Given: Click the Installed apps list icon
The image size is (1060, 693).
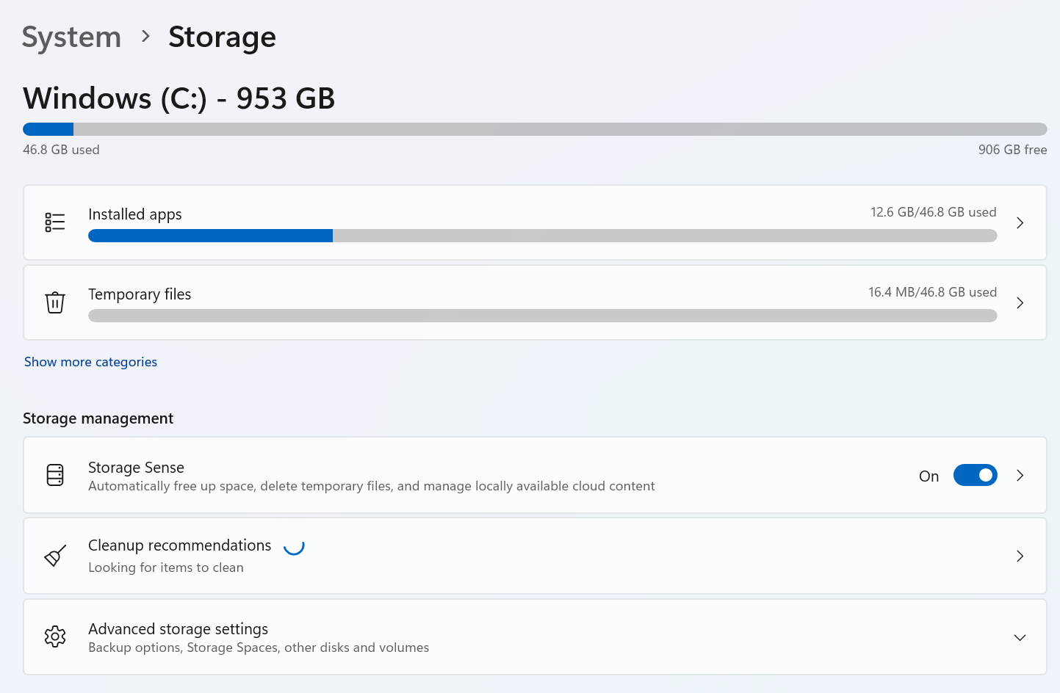Looking at the screenshot, I should pyautogui.click(x=55, y=222).
